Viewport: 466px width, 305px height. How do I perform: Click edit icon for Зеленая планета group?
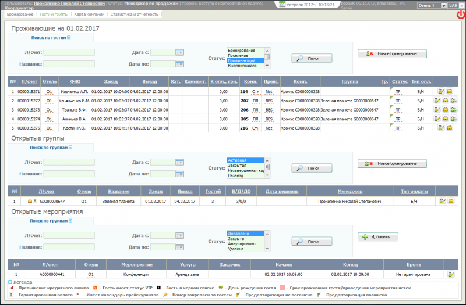(x=442, y=201)
